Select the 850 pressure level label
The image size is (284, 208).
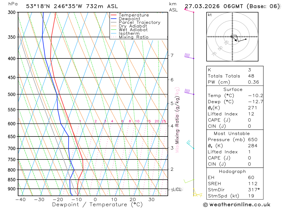tap(12, 180)
